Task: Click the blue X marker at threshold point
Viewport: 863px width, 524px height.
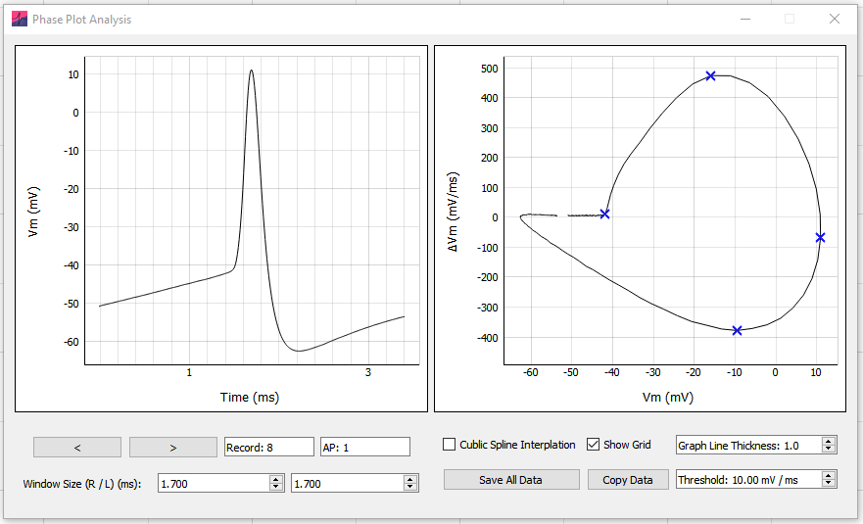Action: pyautogui.click(x=604, y=214)
